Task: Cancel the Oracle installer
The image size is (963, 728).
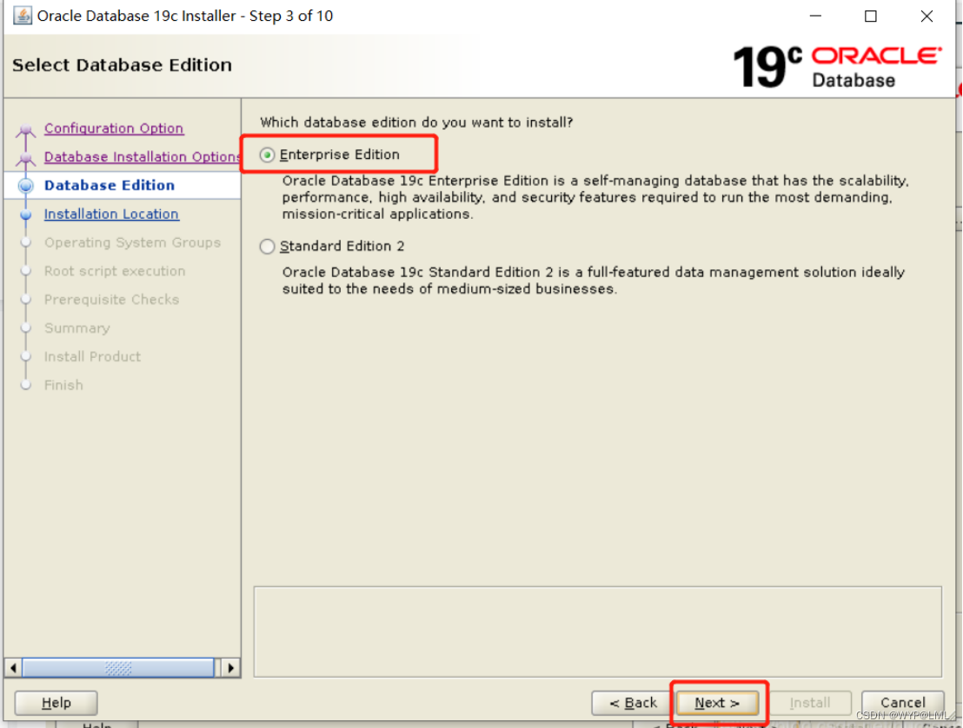Action: [902, 703]
